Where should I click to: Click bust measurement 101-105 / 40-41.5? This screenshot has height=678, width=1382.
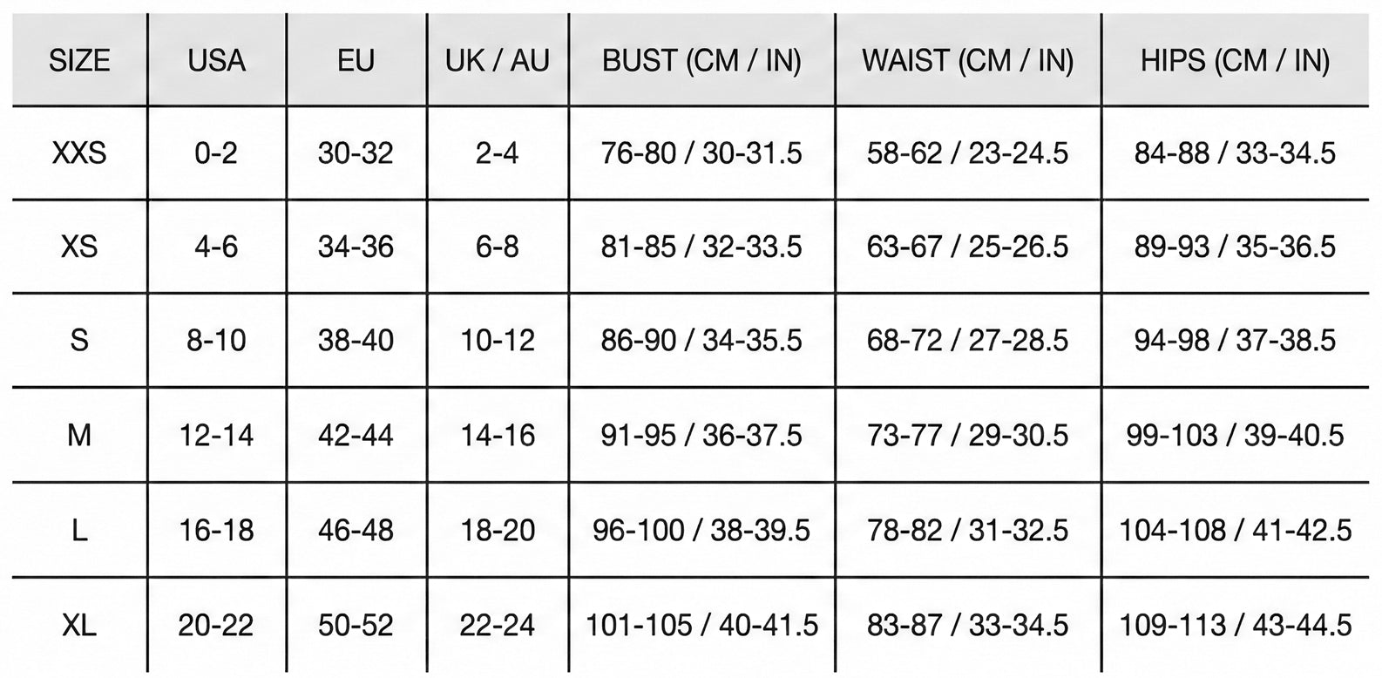coord(701,625)
